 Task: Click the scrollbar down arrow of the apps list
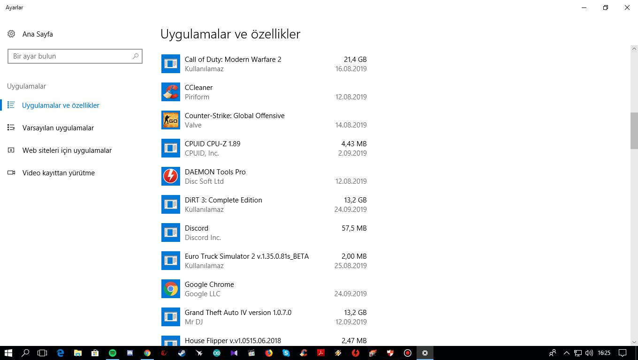click(634, 342)
